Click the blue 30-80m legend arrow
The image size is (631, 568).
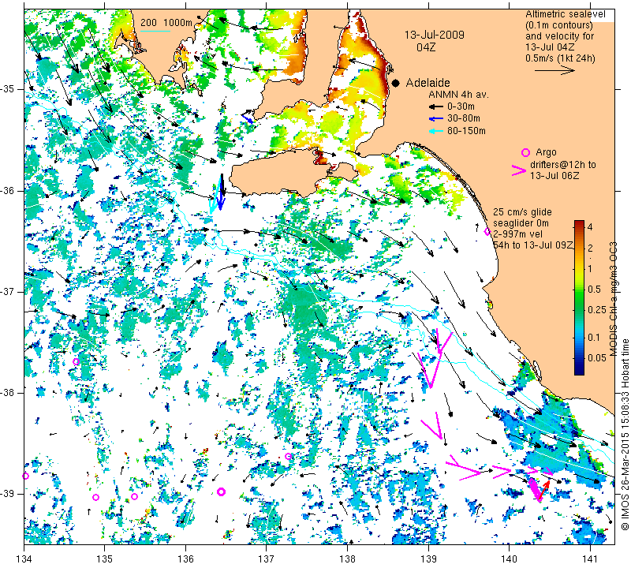pyautogui.click(x=436, y=119)
